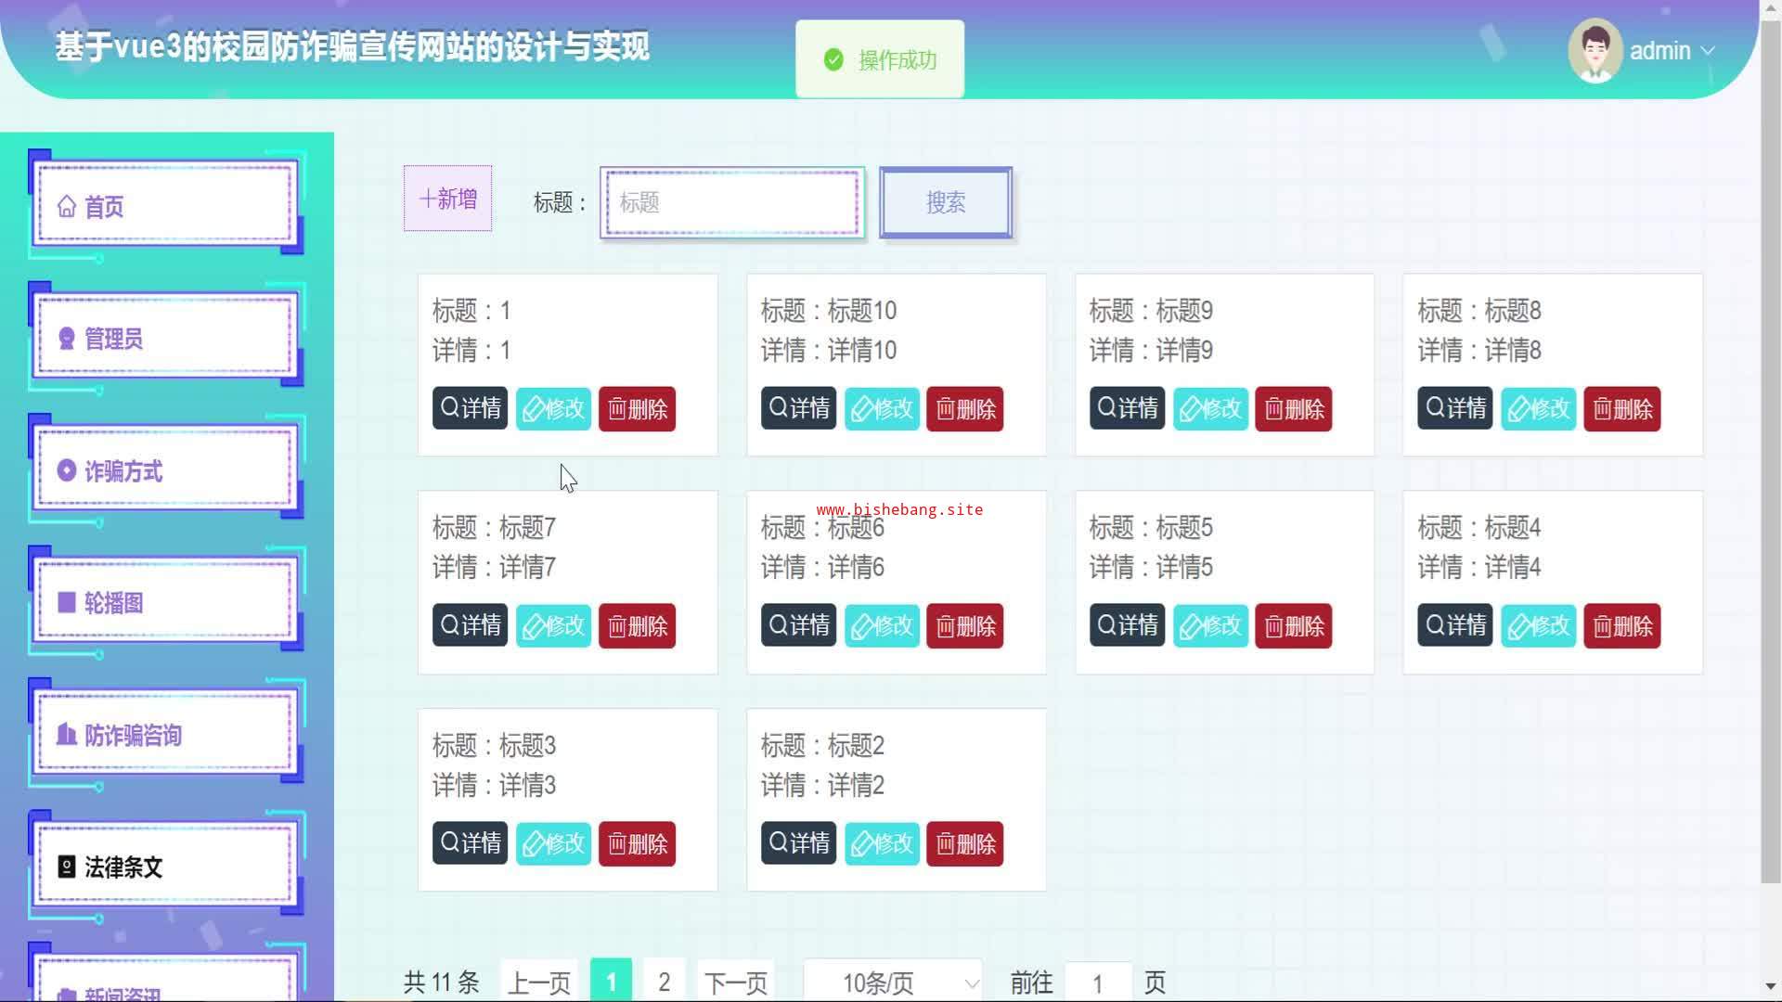
Task: Delete the 标题2 card entry
Action: click(964, 844)
